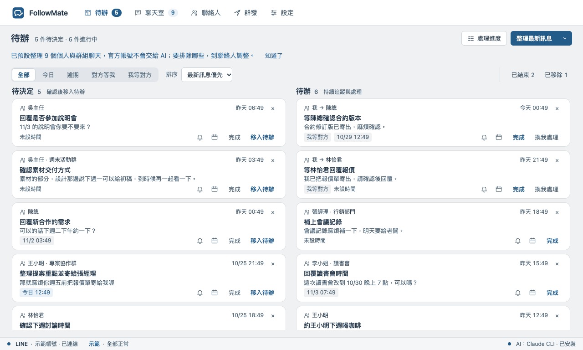583x350 pixels.
Task: Dismiss the 回覆是否參加說明會 card with ×
Action: (273, 108)
